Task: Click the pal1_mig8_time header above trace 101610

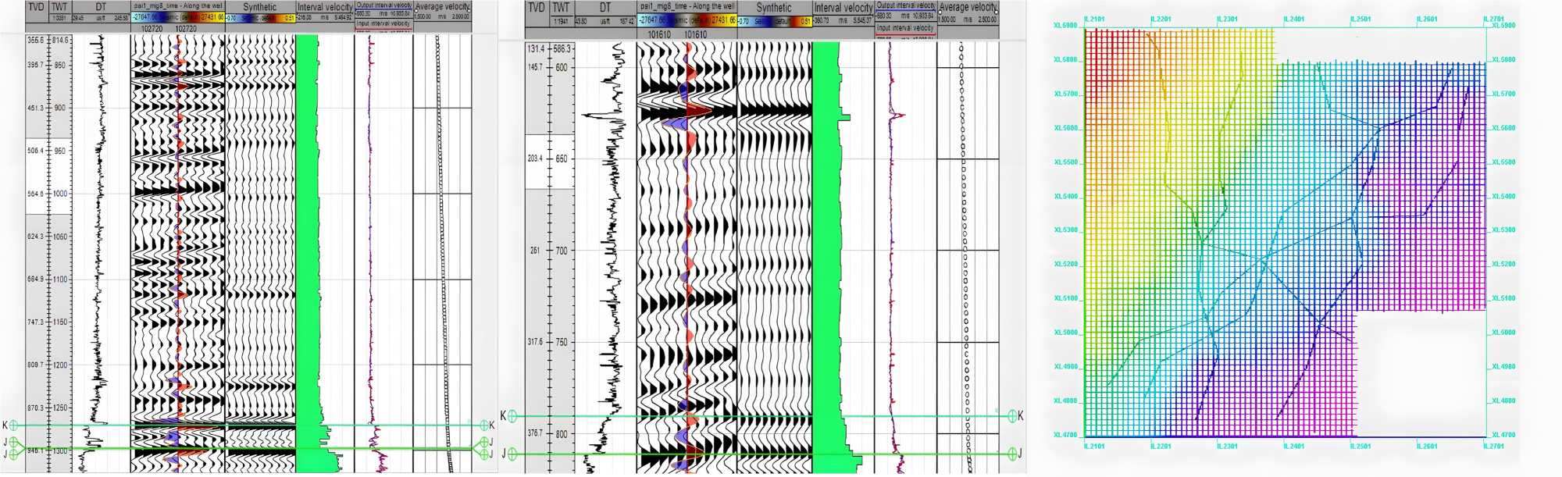Action: pyautogui.click(x=686, y=6)
